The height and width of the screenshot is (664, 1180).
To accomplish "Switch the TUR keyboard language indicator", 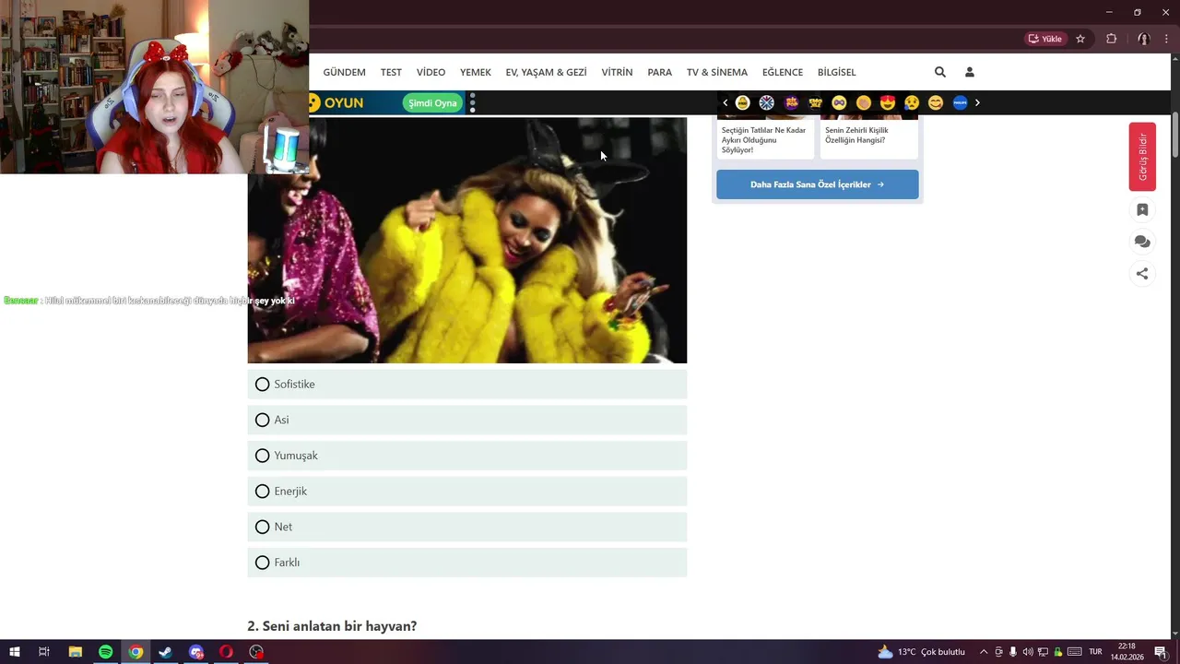I will point(1095,652).
